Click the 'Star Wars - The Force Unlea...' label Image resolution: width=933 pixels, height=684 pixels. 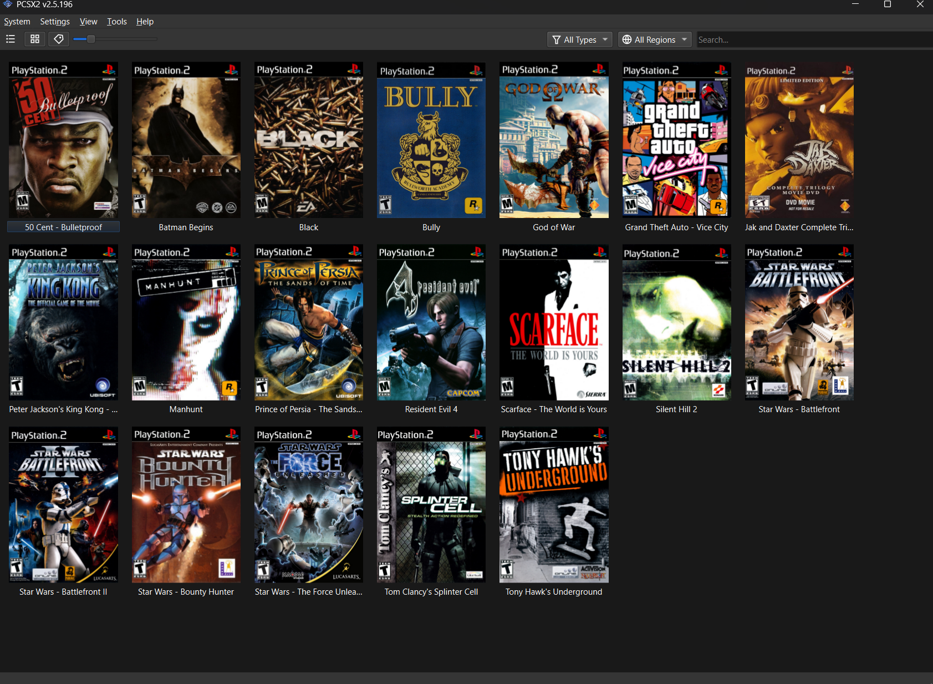tap(309, 592)
